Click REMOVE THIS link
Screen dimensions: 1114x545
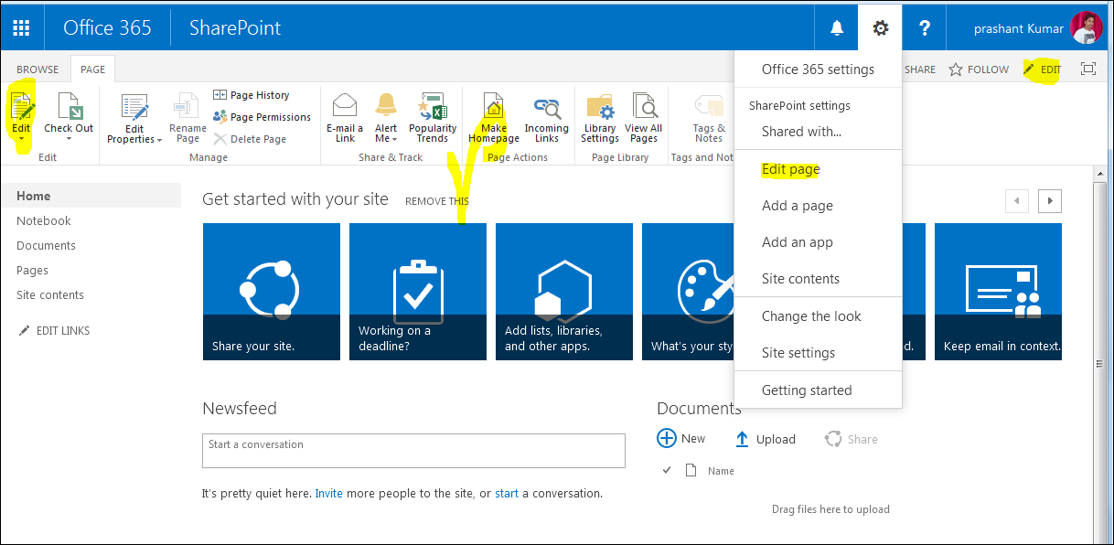point(436,201)
